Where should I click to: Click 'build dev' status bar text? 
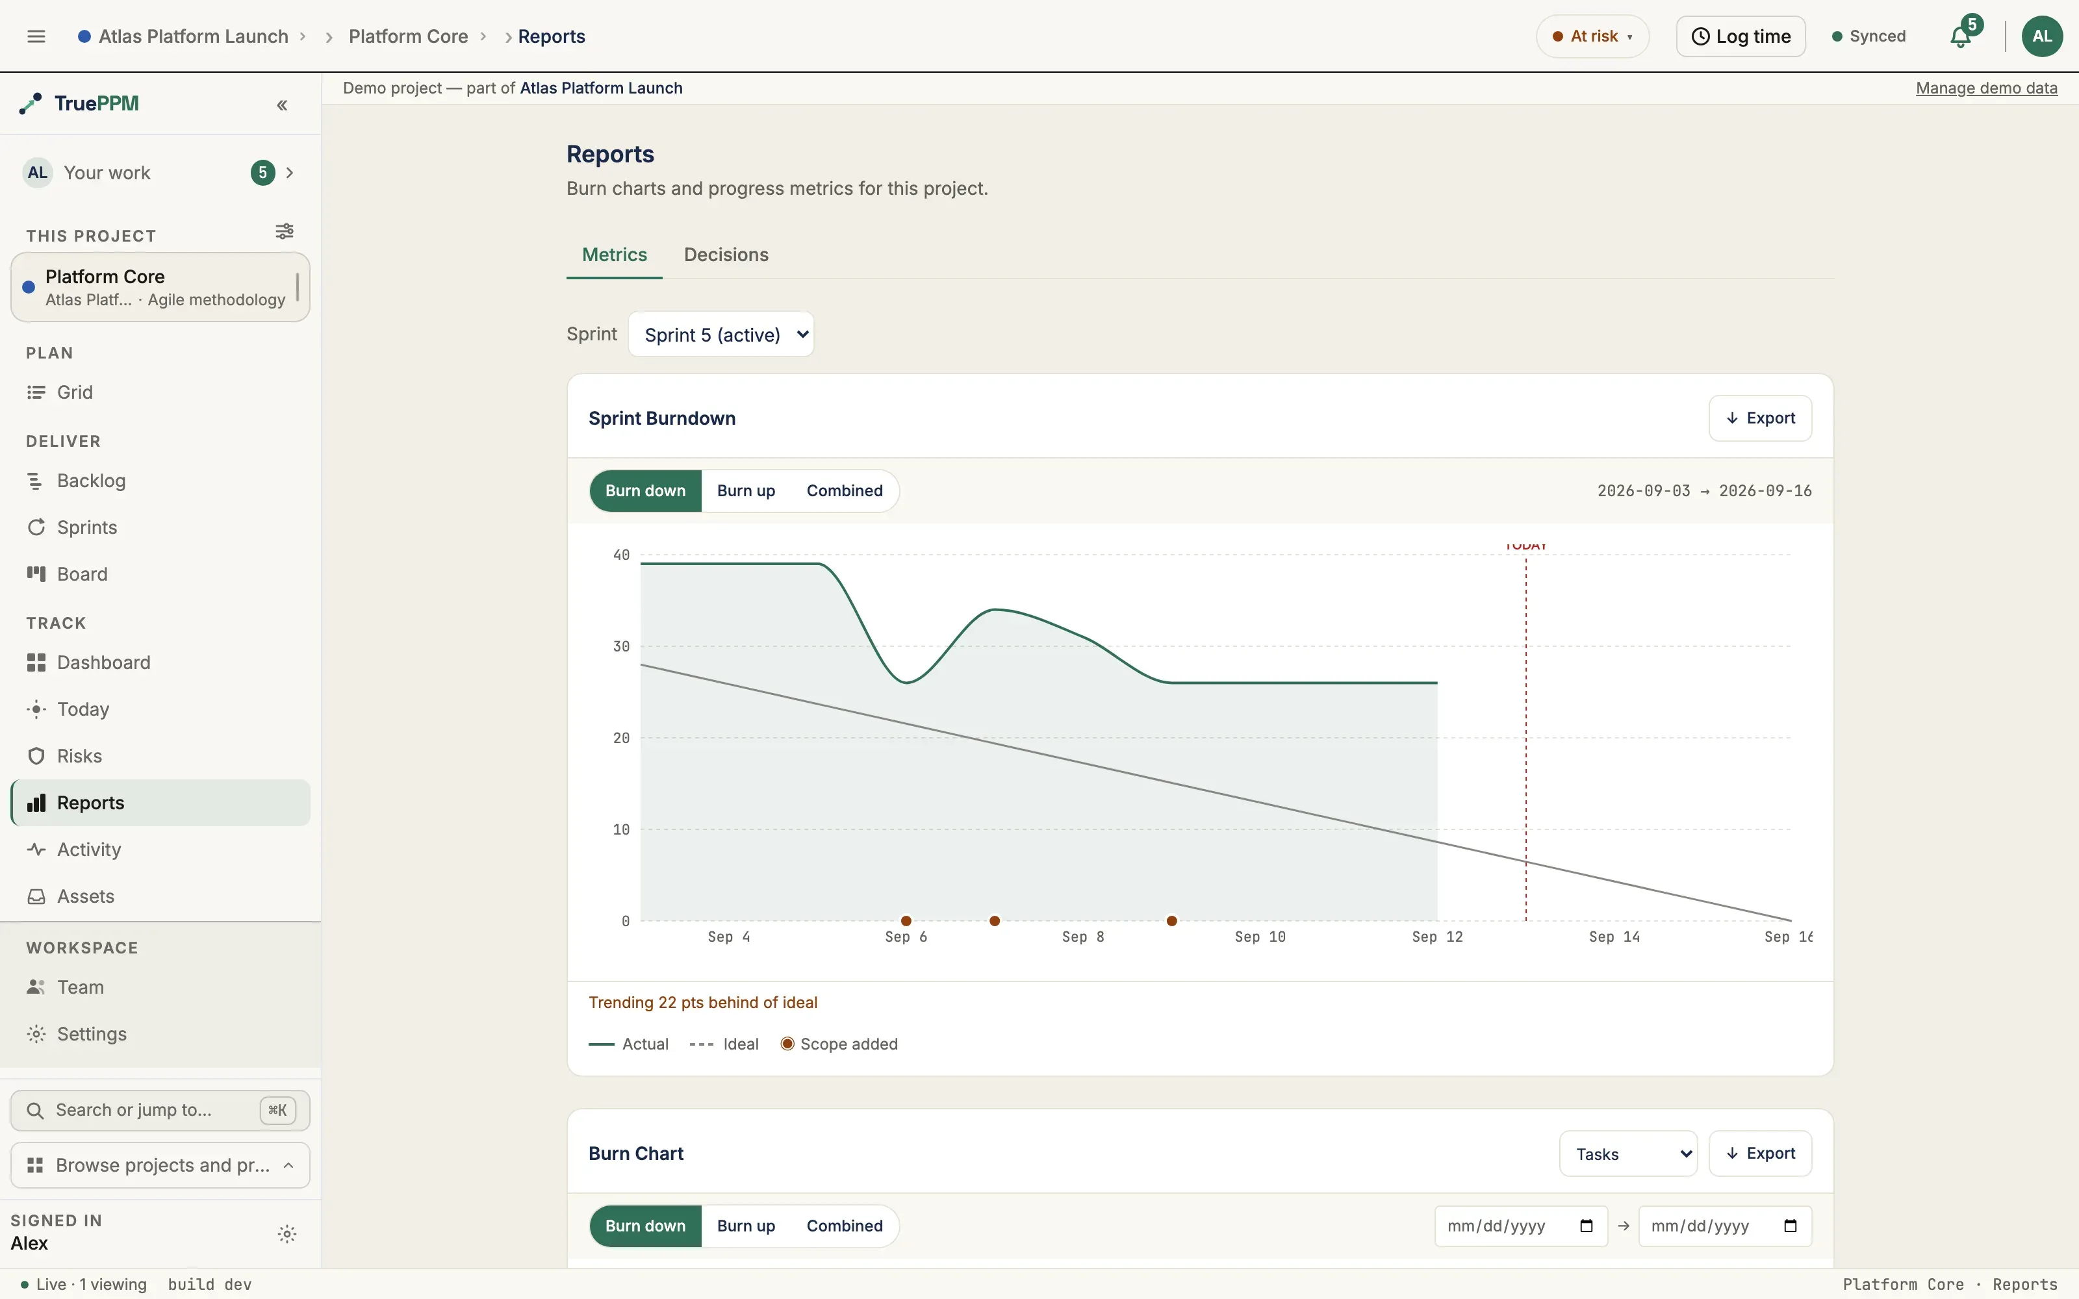pyautogui.click(x=210, y=1285)
